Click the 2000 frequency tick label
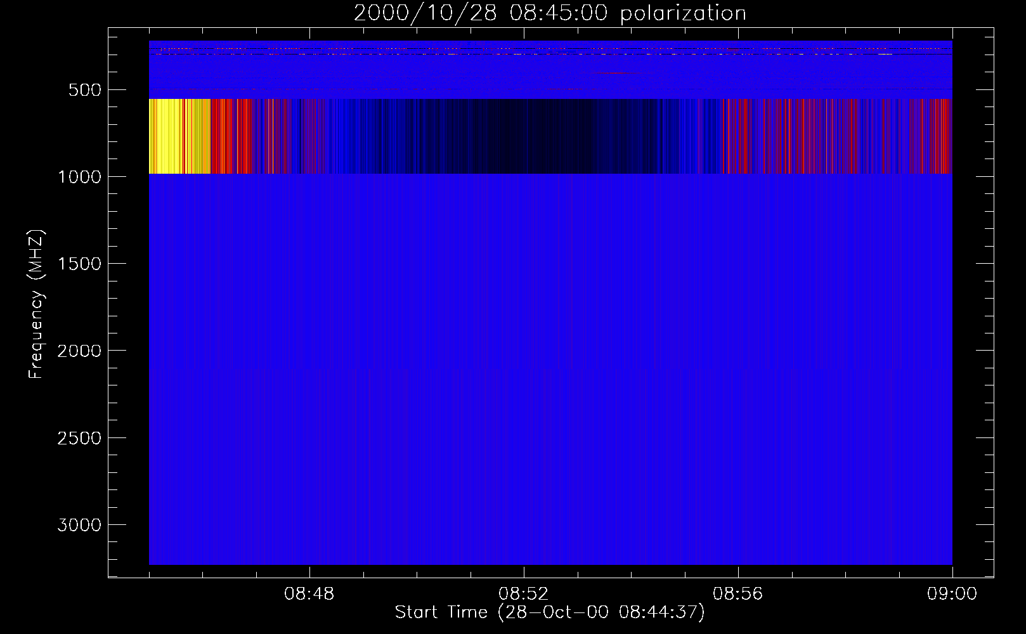 [x=79, y=351]
